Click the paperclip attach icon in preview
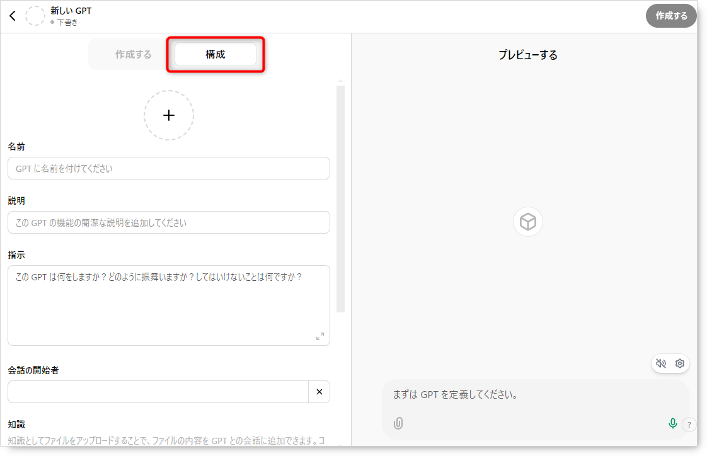This screenshot has width=707, height=456. tap(398, 423)
